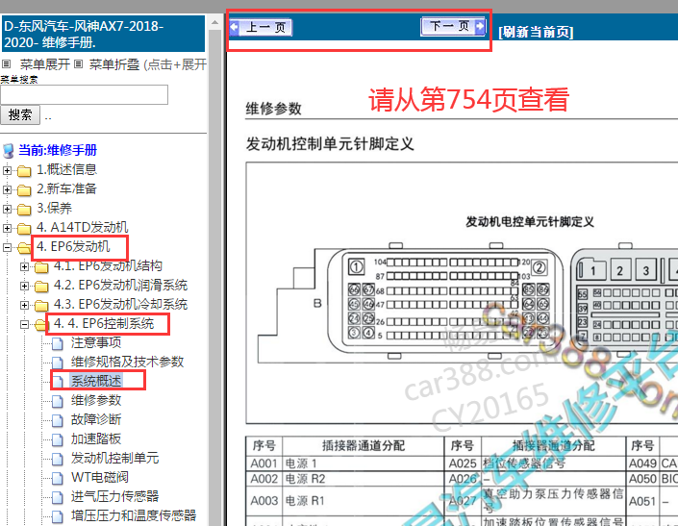The width and height of the screenshot is (678, 526).
Task: Click page icon beside 系统概述
Action: [58, 382]
